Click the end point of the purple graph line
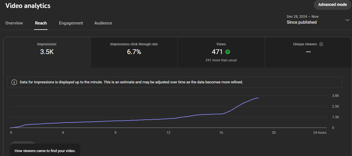Image resolution: width=352 pixels, height=156 pixels. click(x=258, y=98)
